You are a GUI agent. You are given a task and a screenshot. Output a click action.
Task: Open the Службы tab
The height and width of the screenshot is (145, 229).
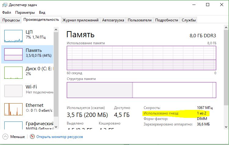[189, 20]
